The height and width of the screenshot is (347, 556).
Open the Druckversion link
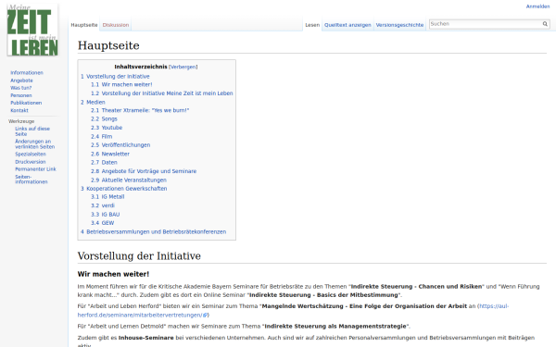pyautogui.click(x=31, y=162)
